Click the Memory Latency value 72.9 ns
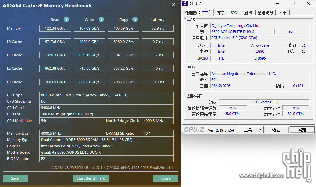The height and width of the screenshot is (187, 316). click(x=158, y=28)
